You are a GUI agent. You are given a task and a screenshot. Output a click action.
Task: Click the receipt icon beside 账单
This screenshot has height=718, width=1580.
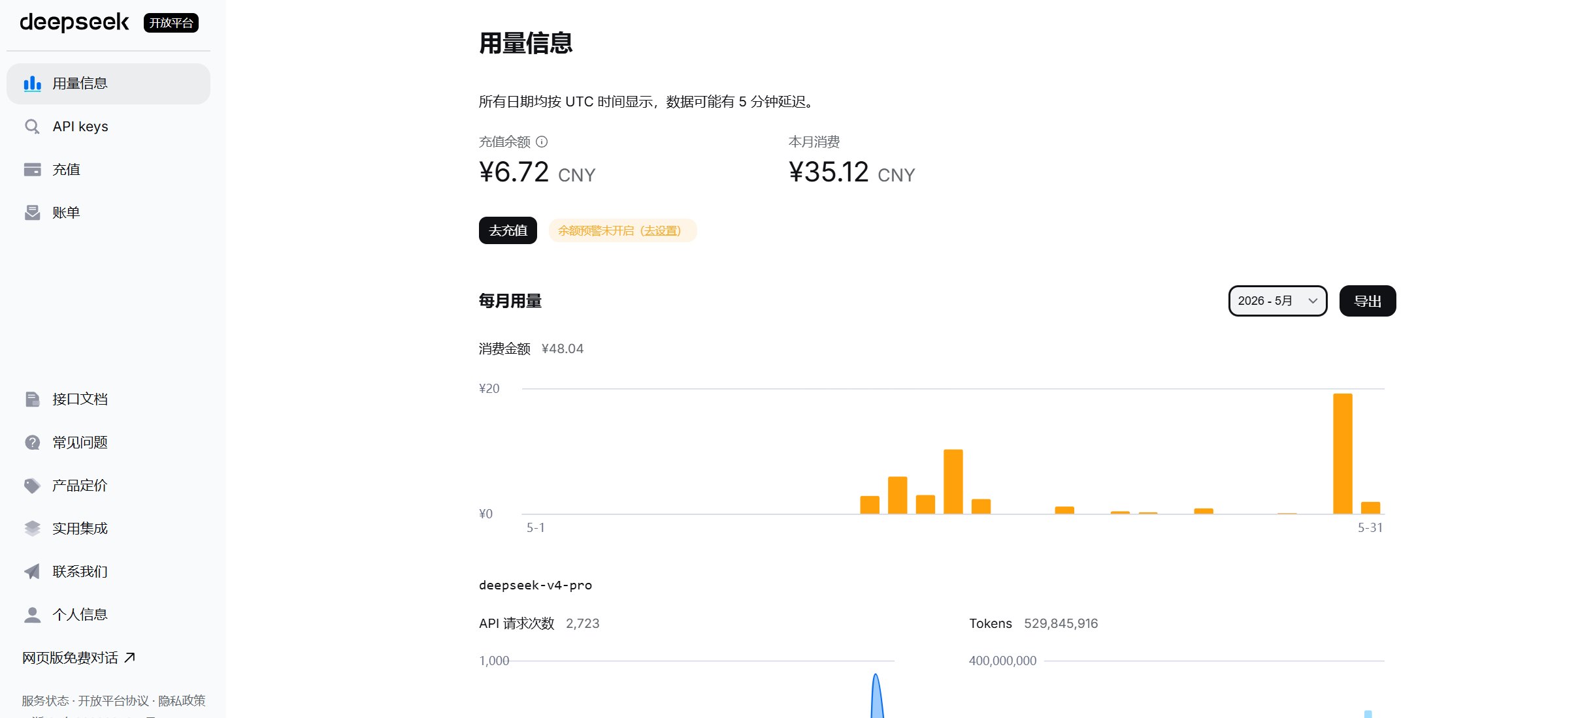click(32, 213)
